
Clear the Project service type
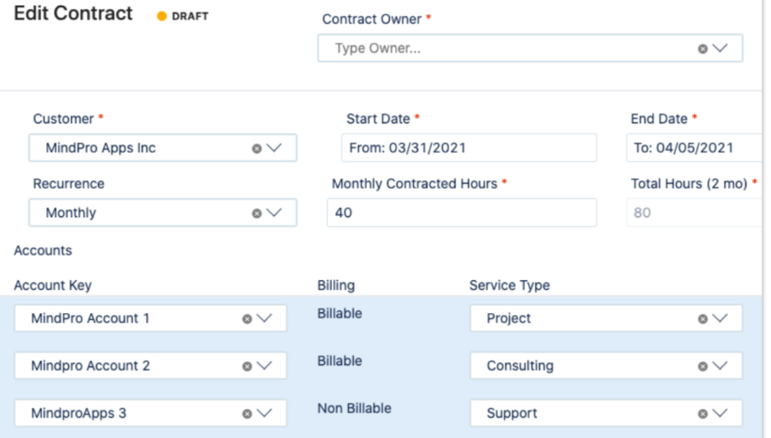703,319
